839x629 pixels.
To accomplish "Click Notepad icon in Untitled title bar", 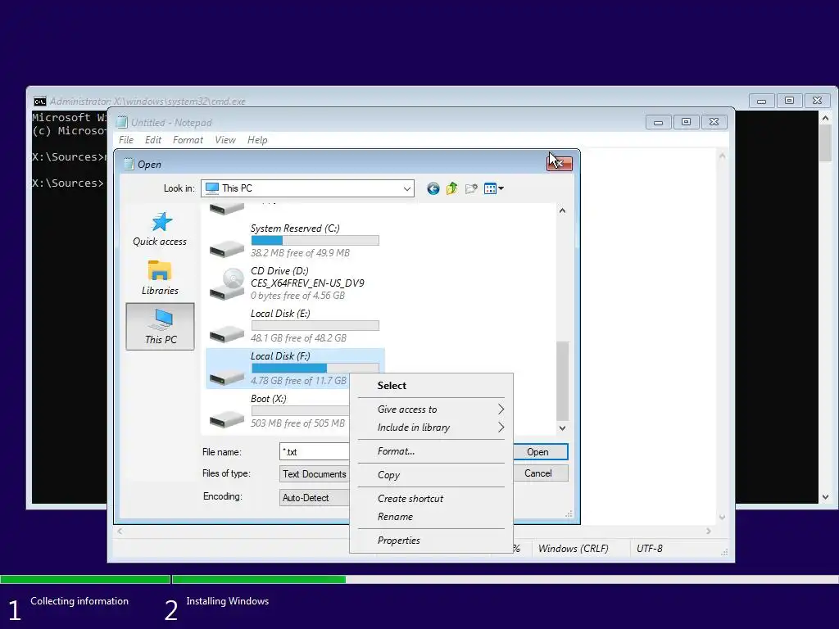I will pos(122,123).
